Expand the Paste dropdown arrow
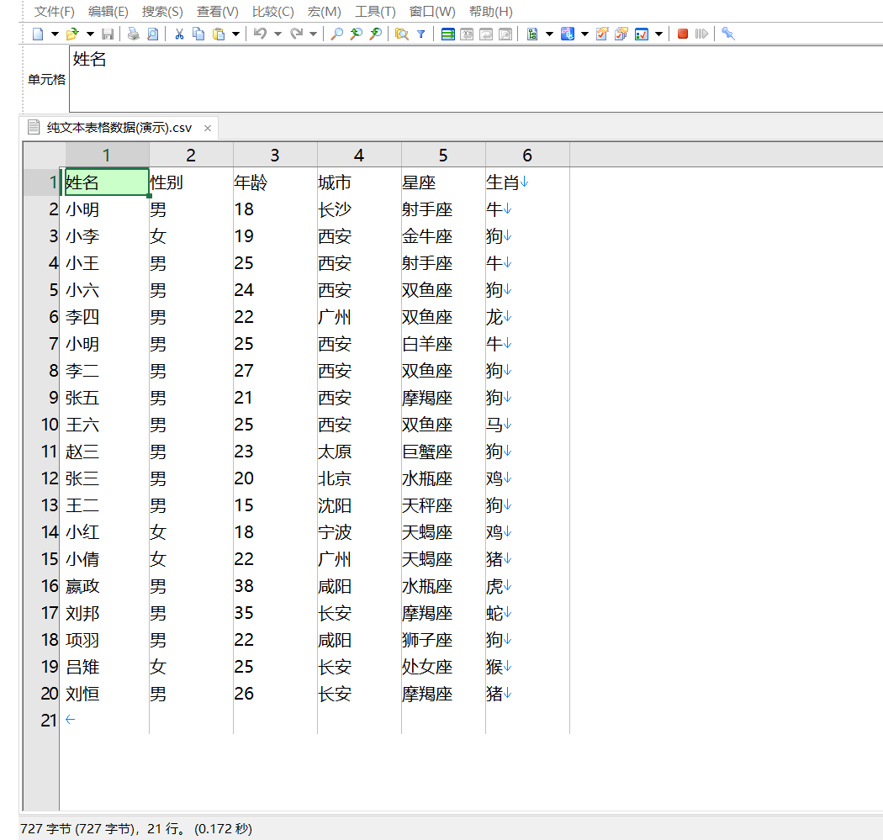The width and height of the screenshot is (883, 840). [x=236, y=34]
